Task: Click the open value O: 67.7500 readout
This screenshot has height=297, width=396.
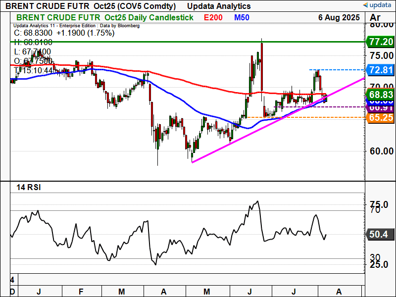Action: point(33,61)
